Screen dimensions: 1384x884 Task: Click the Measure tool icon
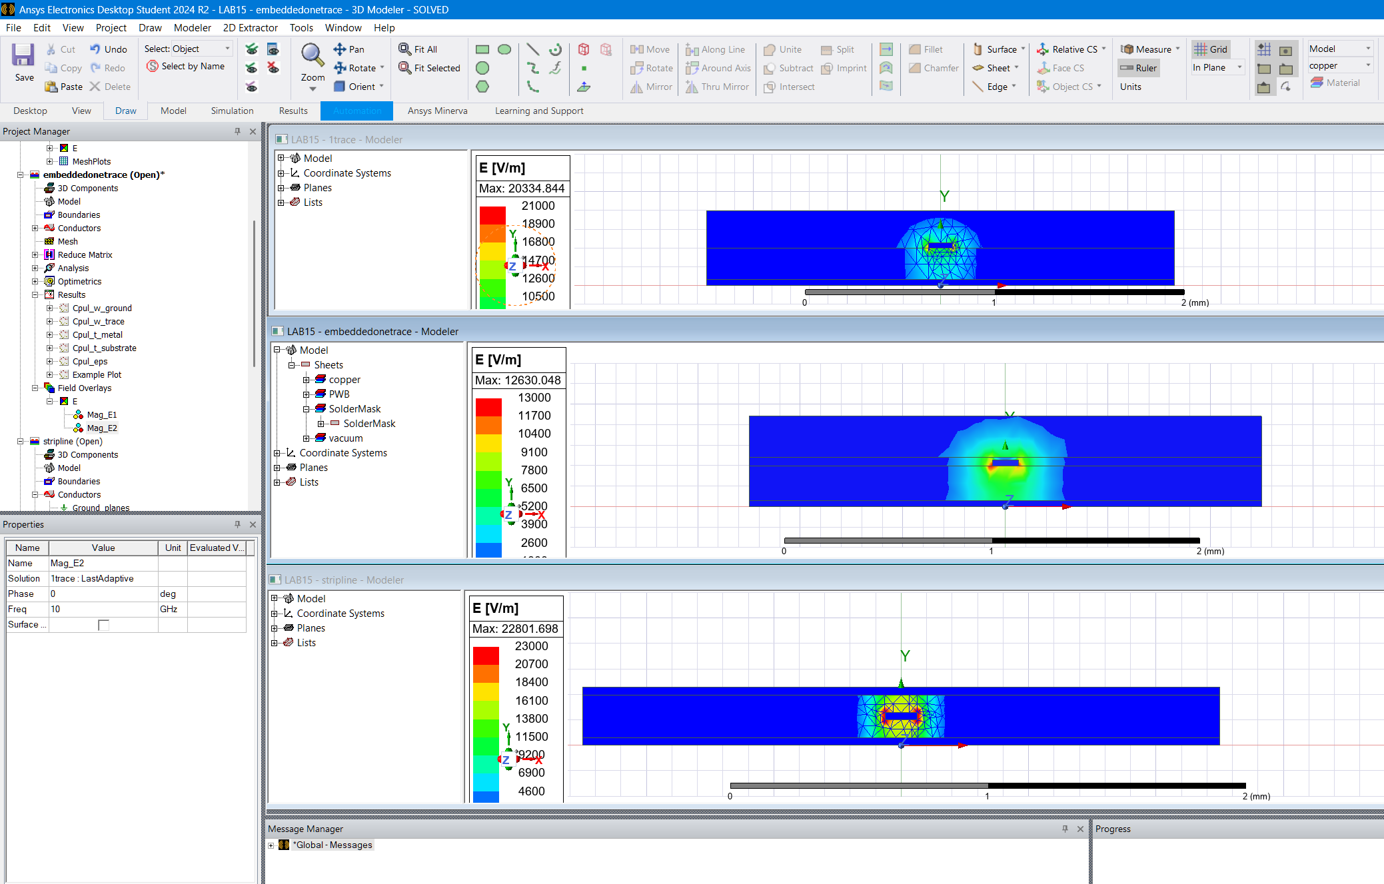(x=1127, y=49)
